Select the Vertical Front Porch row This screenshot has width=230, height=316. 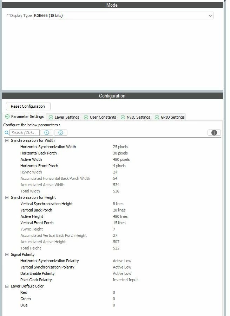pyautogui.click(x=113, y=223)
